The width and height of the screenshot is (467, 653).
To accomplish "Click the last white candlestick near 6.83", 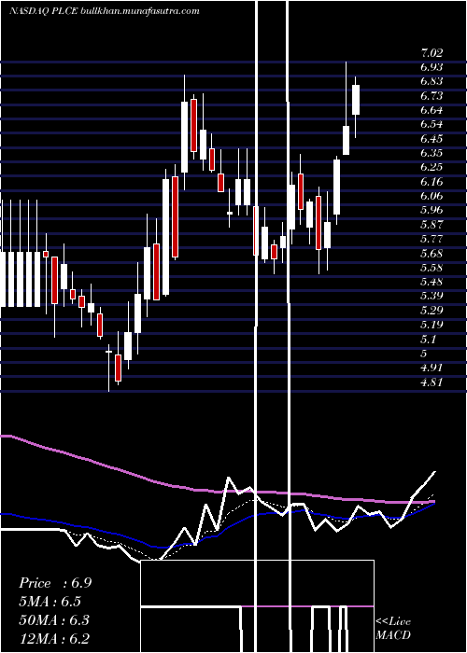I will 356,100.
